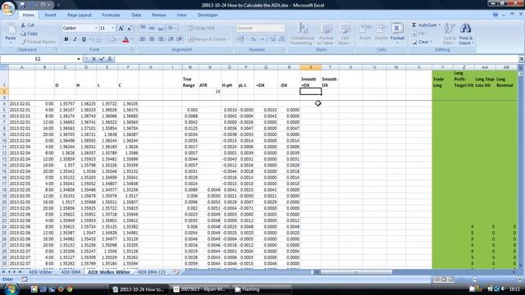
Task: Open the font name Calibri dropdown
Action: click(x=96, y=28)
